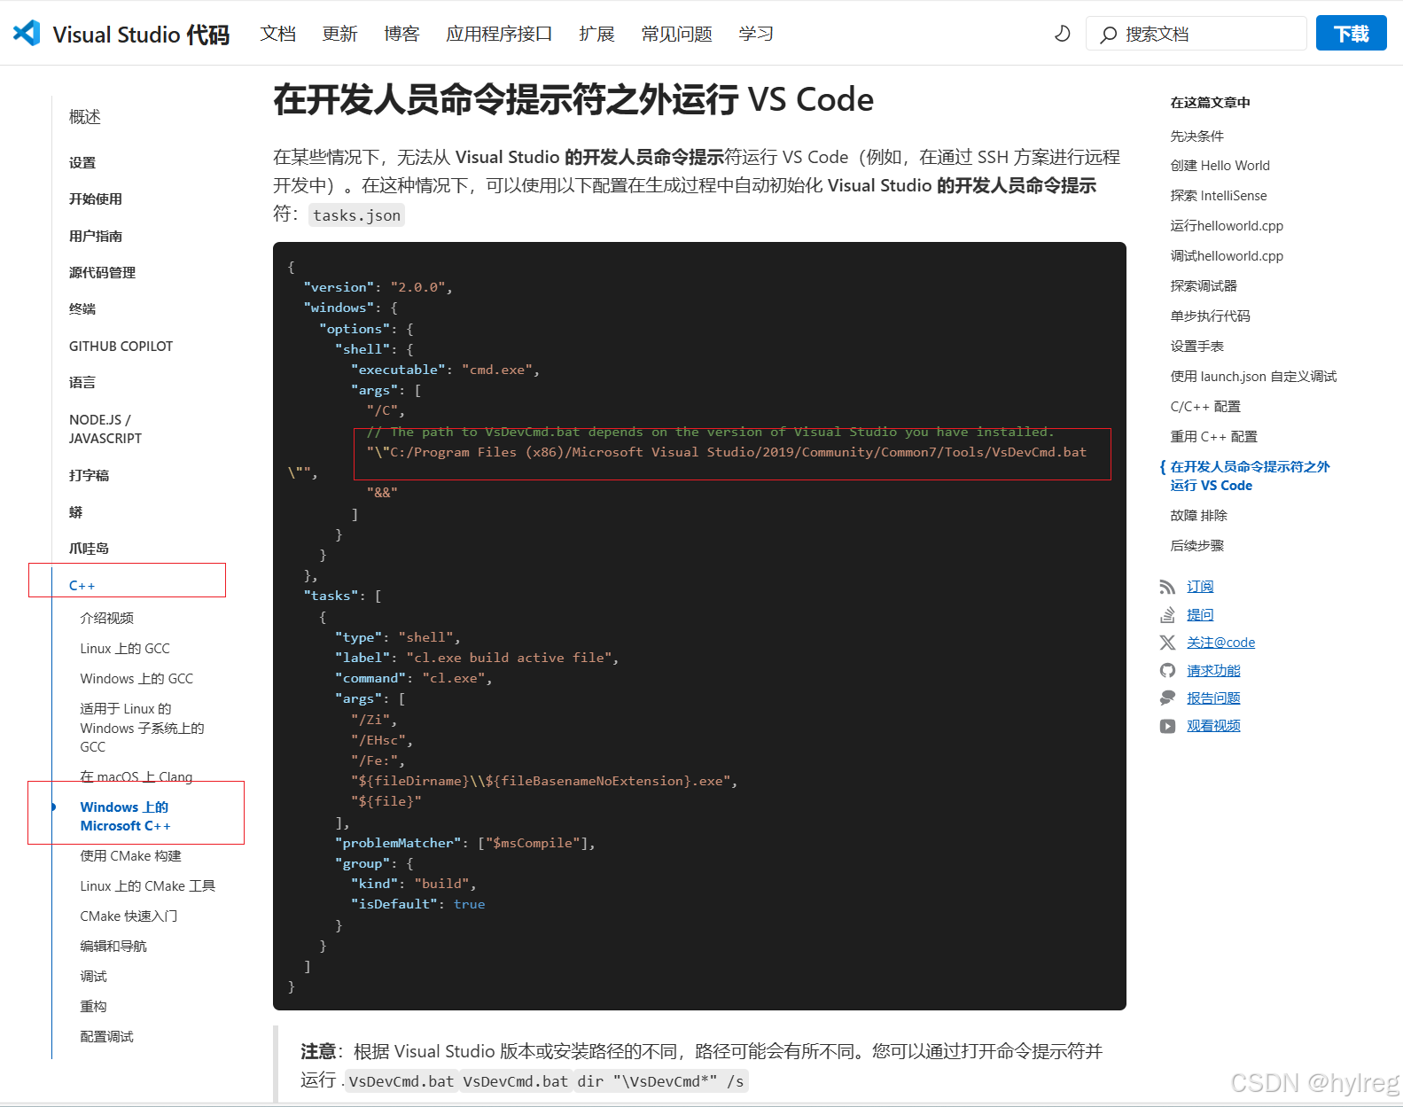Focus the 搜索文档 search field
The width and height of the screenshot is (1403, 1107).
1196,34
